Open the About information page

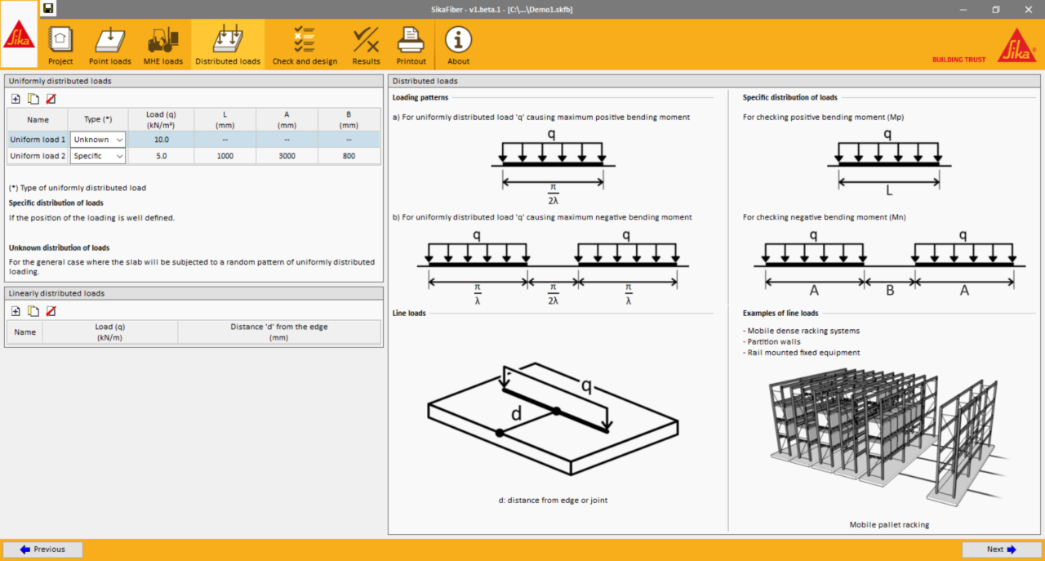point(458,46)
